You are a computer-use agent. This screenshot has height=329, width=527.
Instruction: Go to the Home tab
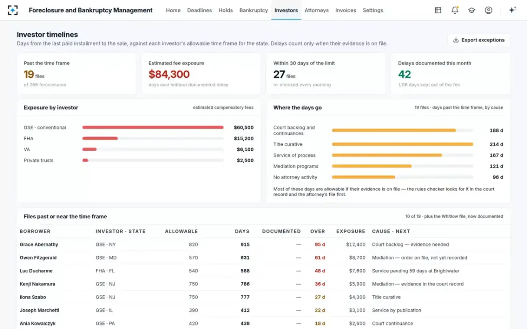(x=173, y=10)
